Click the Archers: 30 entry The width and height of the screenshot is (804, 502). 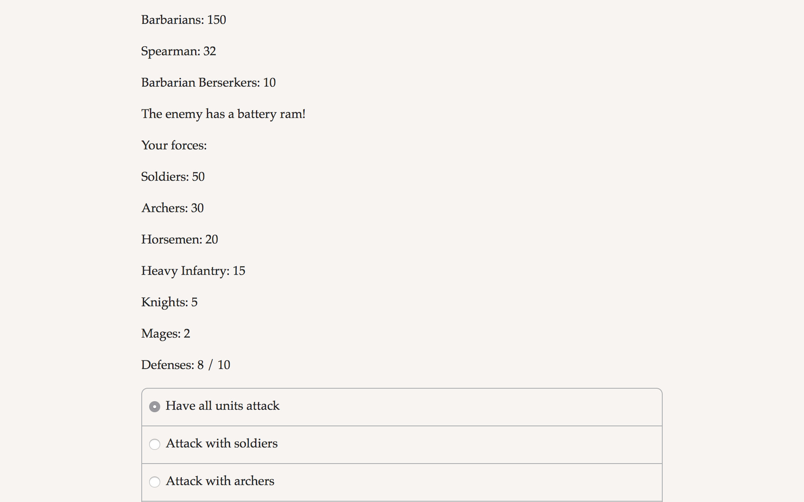(x=172, y=208)
